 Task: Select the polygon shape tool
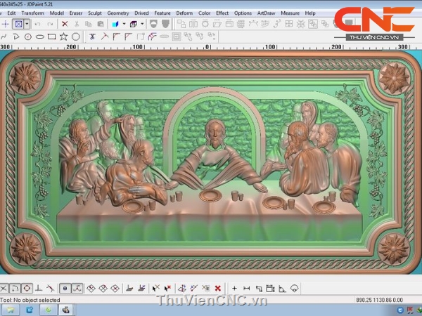(76, 37)
